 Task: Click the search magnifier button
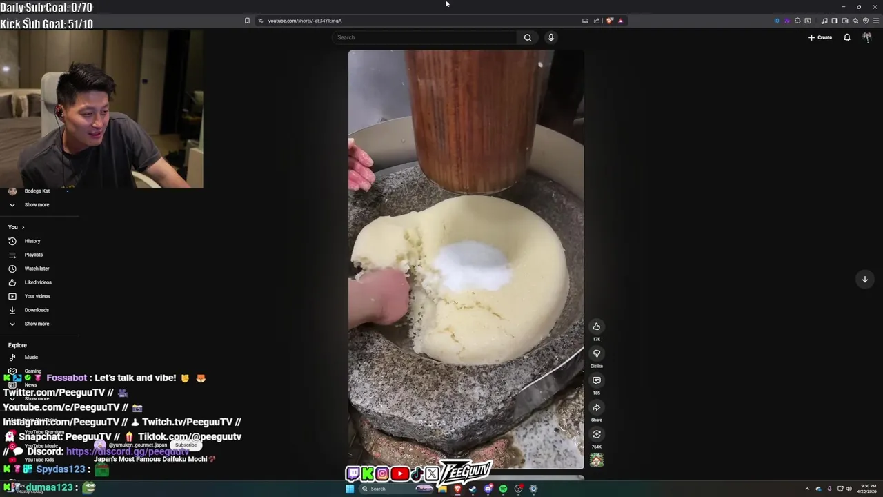[528, 37]
